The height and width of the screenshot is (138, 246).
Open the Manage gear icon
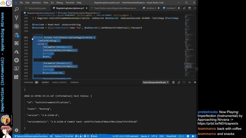tap(17, 130)
